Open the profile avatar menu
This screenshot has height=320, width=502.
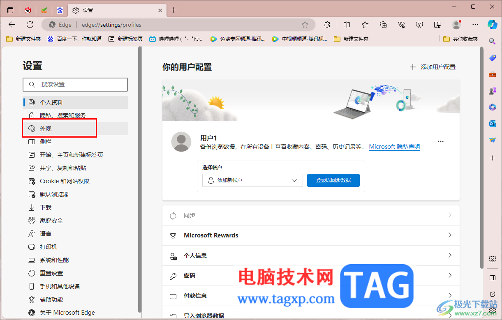456,25
